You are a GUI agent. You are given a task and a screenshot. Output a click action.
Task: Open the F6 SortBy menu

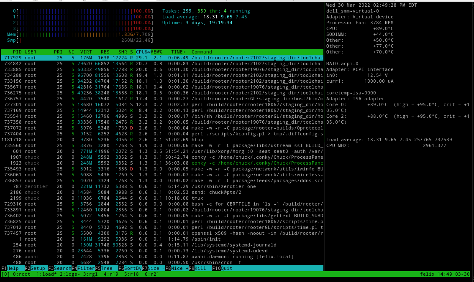tap(132, 268)
